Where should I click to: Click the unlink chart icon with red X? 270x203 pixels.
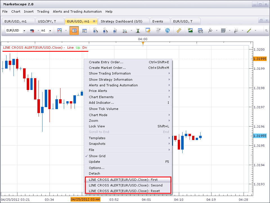pyautogui.click(x=32, y=31)
